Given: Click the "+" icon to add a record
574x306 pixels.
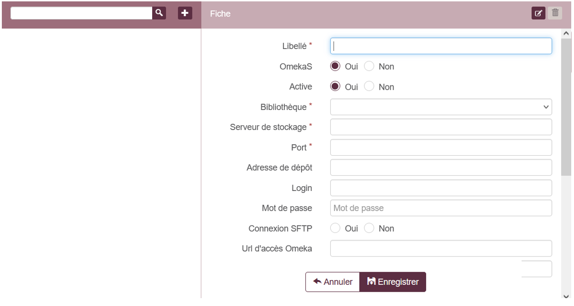Looking at the screenshot, I should (185, 13).
